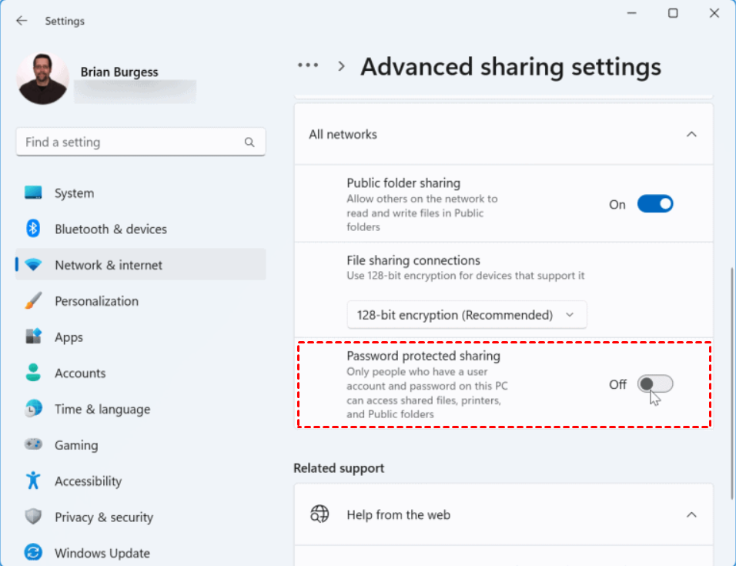
Task: Click the Apps icon in sidebar
Action: (x=33, y=337)
